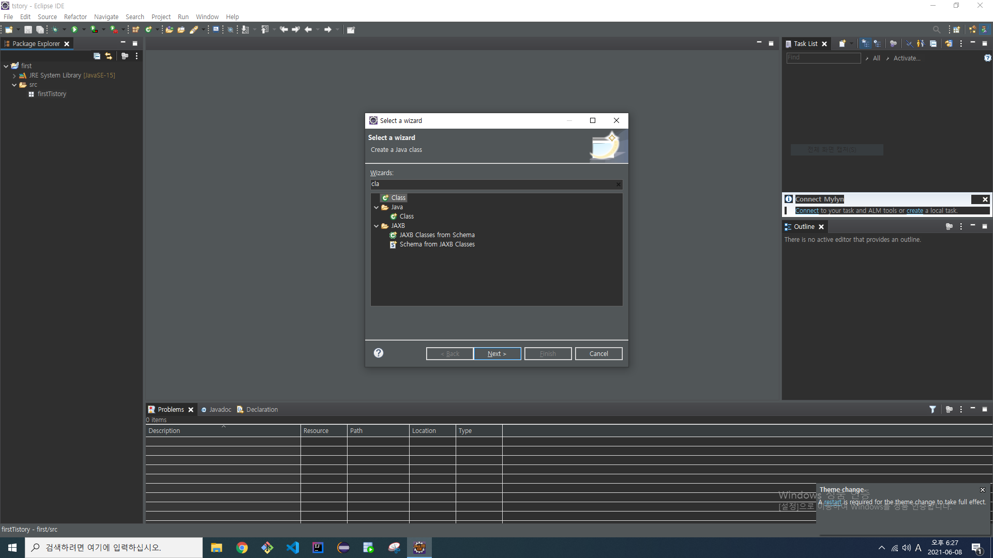The height and width of the screenshot is (558, 993).
Task: Toggle Link with Editor in Package Explorer
Action: click(x=109, y=56)
